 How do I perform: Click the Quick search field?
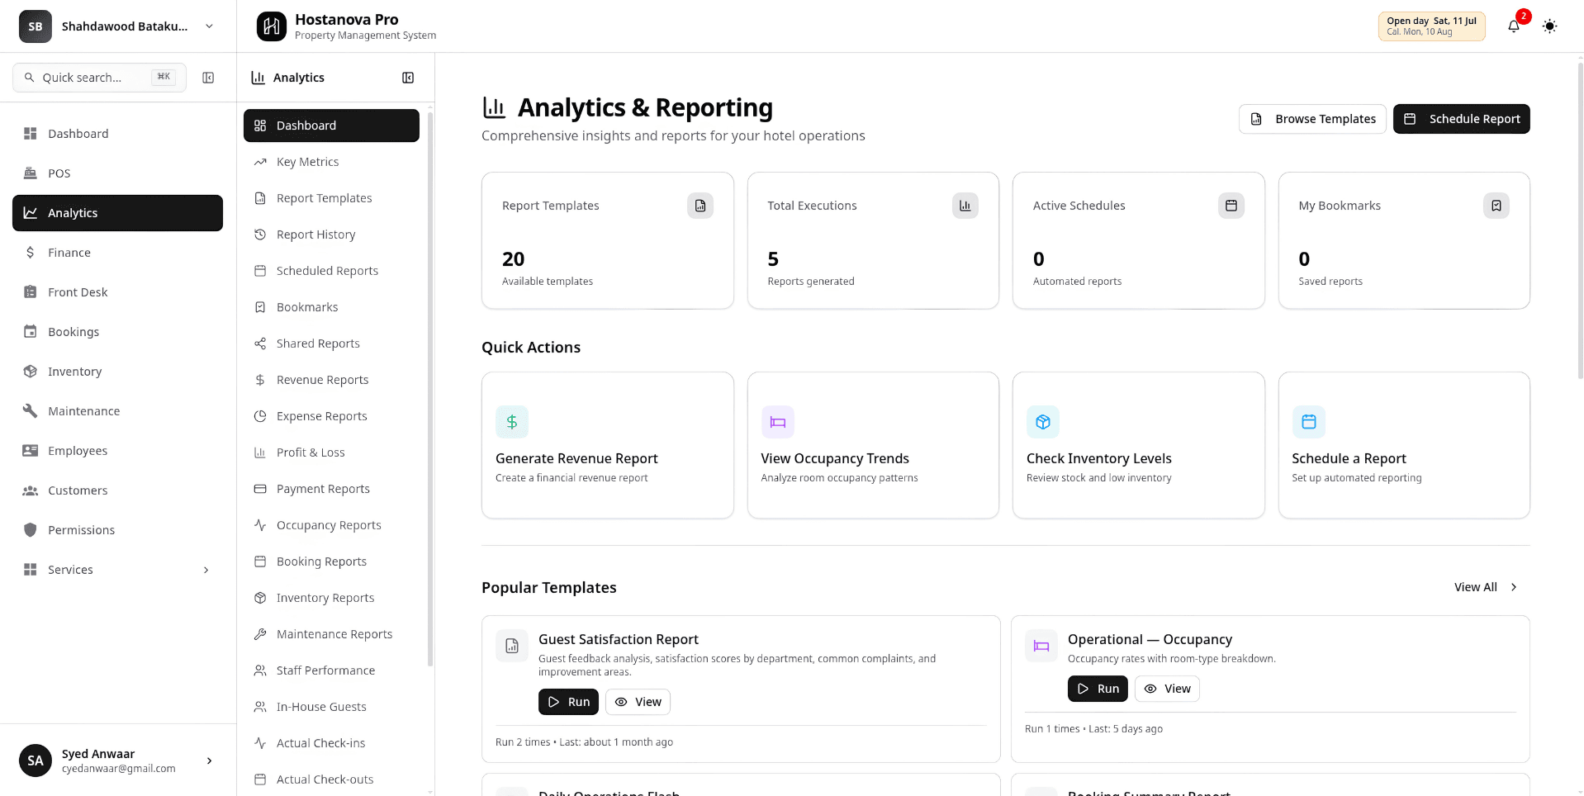tap(99, 78)
